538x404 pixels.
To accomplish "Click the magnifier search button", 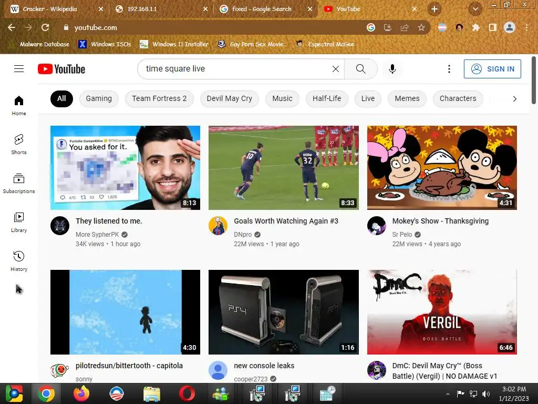I will pos(360,69).
